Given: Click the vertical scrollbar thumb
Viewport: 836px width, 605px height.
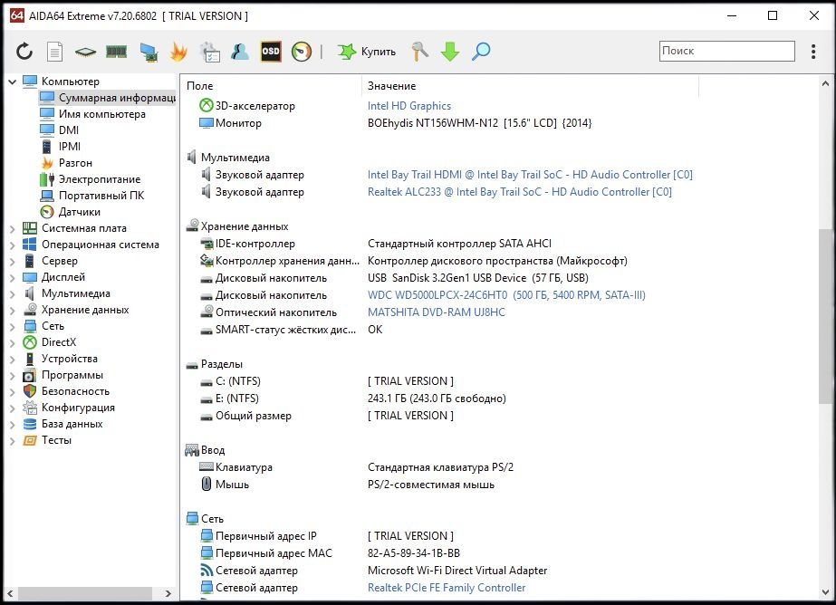Looking at the screenshot, I should point(825,316).
